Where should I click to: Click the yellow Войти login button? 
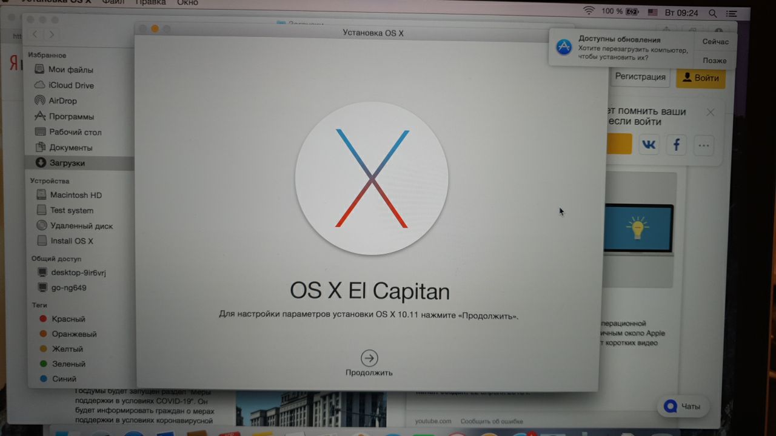pos(700,78)
